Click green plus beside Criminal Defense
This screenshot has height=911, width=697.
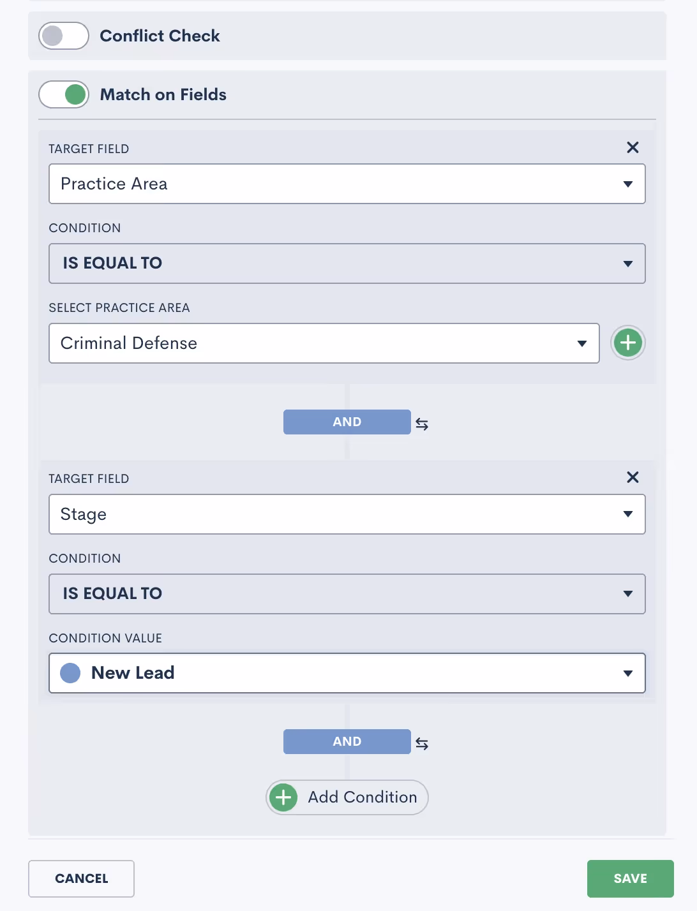tap(628, 343)
